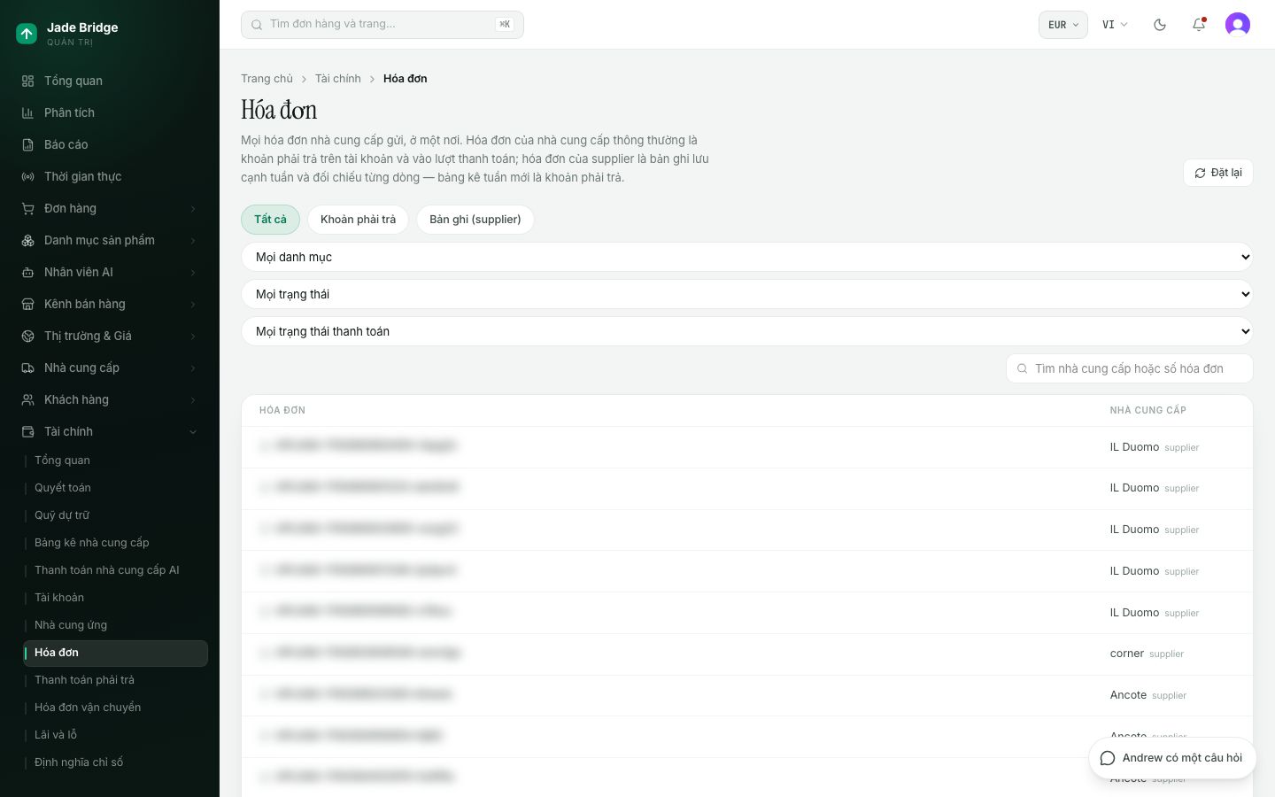Click the Tài chính wallet icon
The height and width of the screenshot is (797, 1275).
[x=27, y=432]
